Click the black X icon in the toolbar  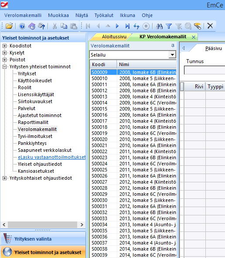coord(210,26)
